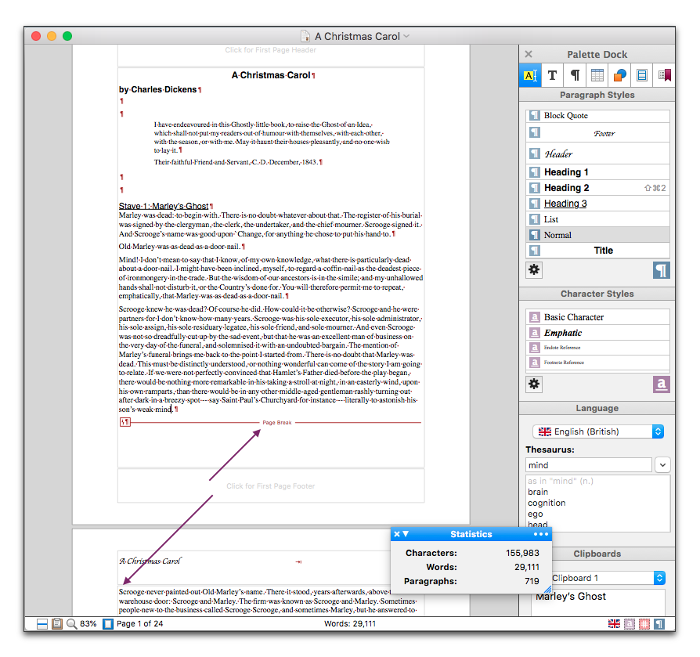Click the 'Stave 1: Marley's Ghost' heading
This screenshot has height=657, width=700.
pyautogui.click(x=164, y=206)
